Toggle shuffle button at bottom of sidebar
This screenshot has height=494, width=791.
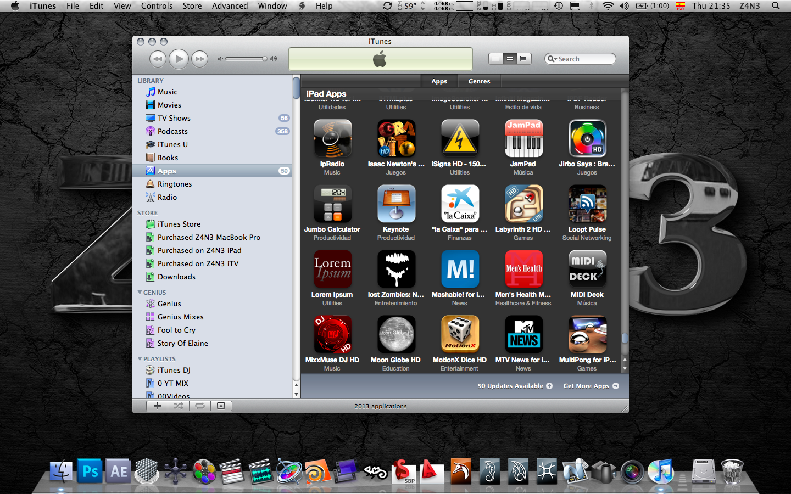(x=179, y=406)
